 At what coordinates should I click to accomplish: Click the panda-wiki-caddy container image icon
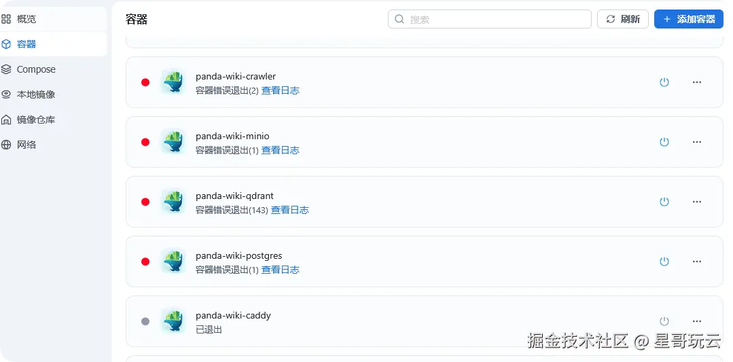tap(173, 321)
